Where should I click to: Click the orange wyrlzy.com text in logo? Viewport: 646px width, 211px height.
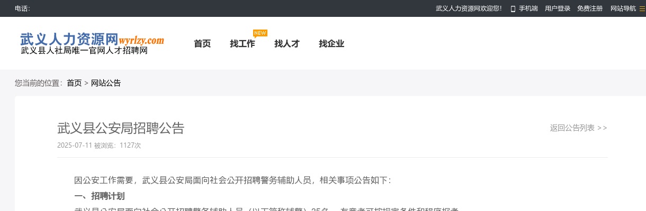[x=141, y=40]
